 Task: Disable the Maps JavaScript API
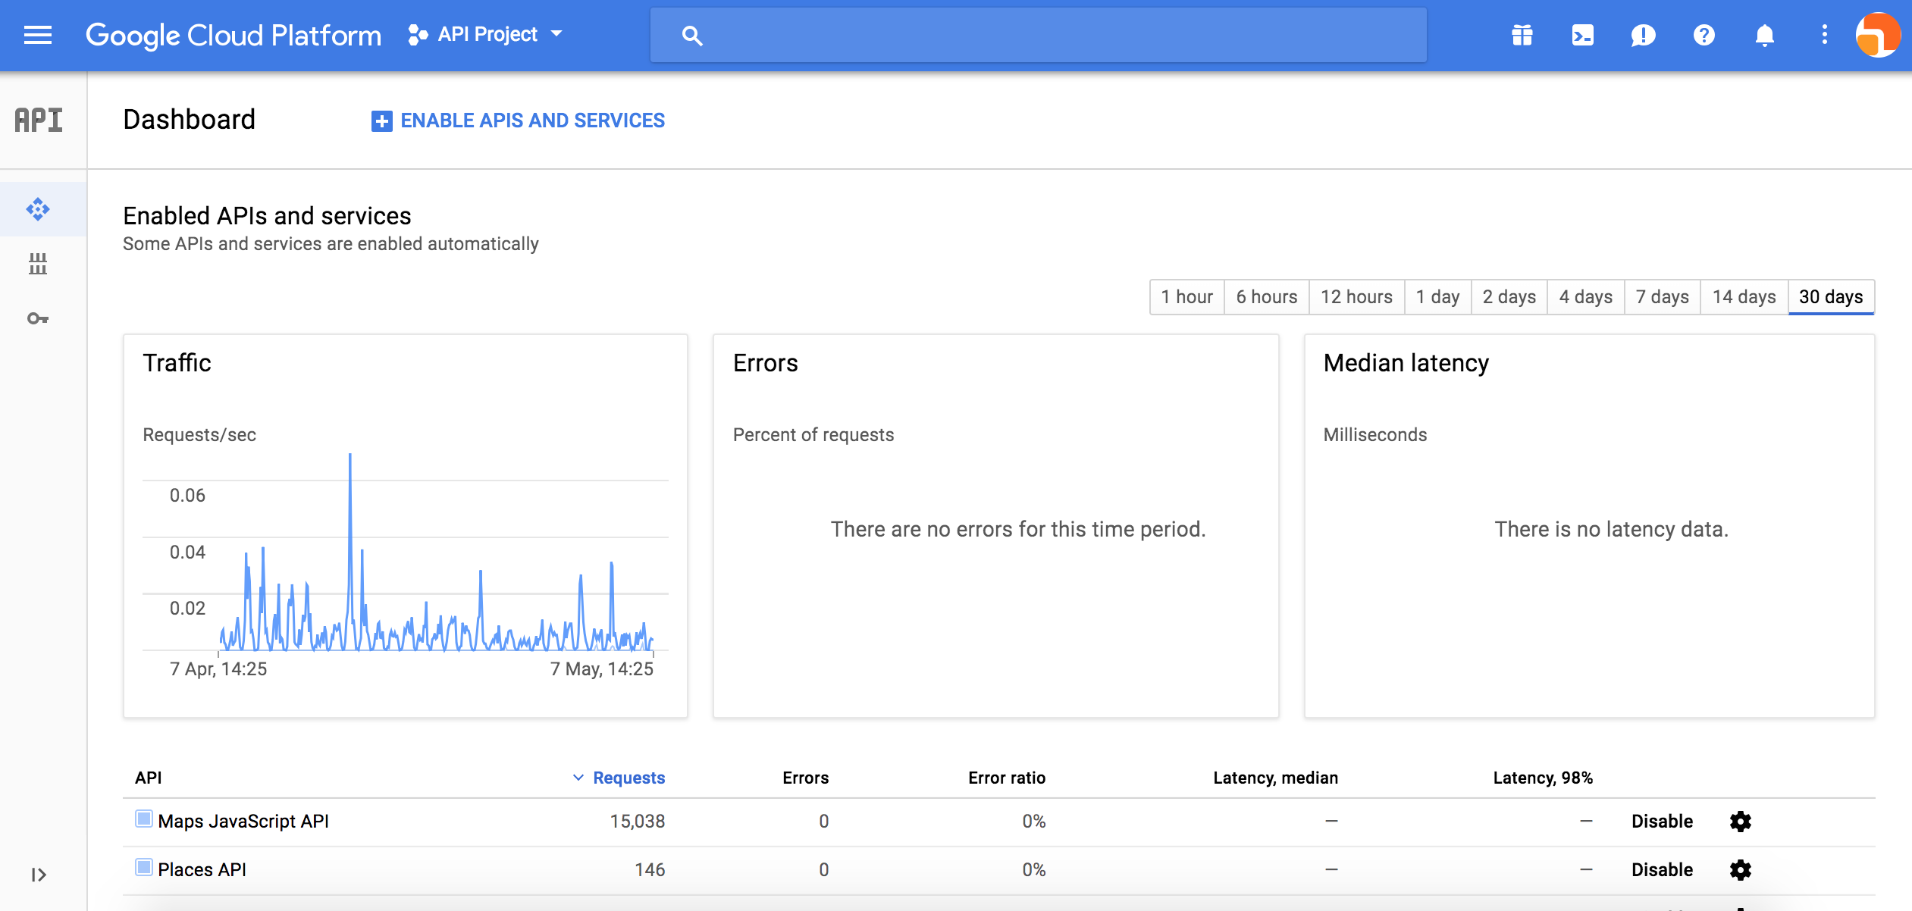[1662, 822]
